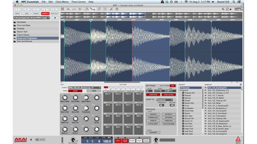Toggle the AUDITION button
This screenshot has height=144, width=257.
(x=153, y=95)
